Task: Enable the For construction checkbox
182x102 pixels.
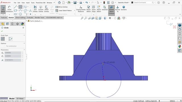Action: 5,46
